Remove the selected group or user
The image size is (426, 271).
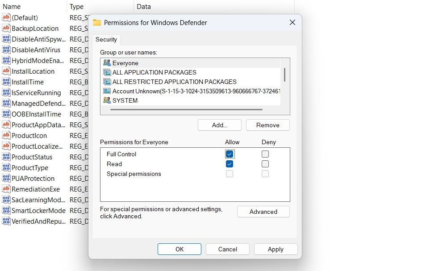point(268,125)
